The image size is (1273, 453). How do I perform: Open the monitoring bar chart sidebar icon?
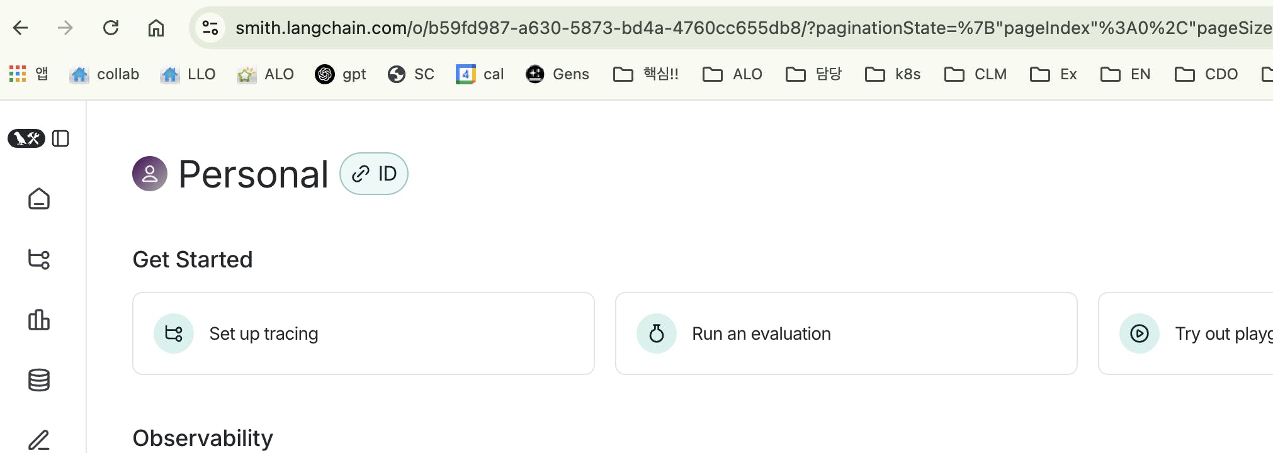click(x=39, y=320)
